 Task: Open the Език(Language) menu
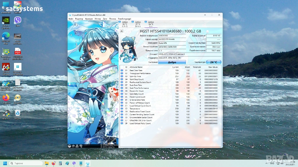coord(125,19)
